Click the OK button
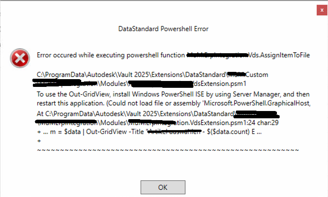The width and height of the screenshot is (328, 197). 163,187
